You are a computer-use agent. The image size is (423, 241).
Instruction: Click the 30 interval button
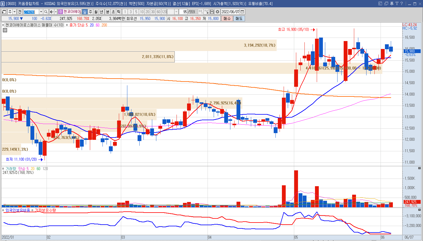pos(153,12)
